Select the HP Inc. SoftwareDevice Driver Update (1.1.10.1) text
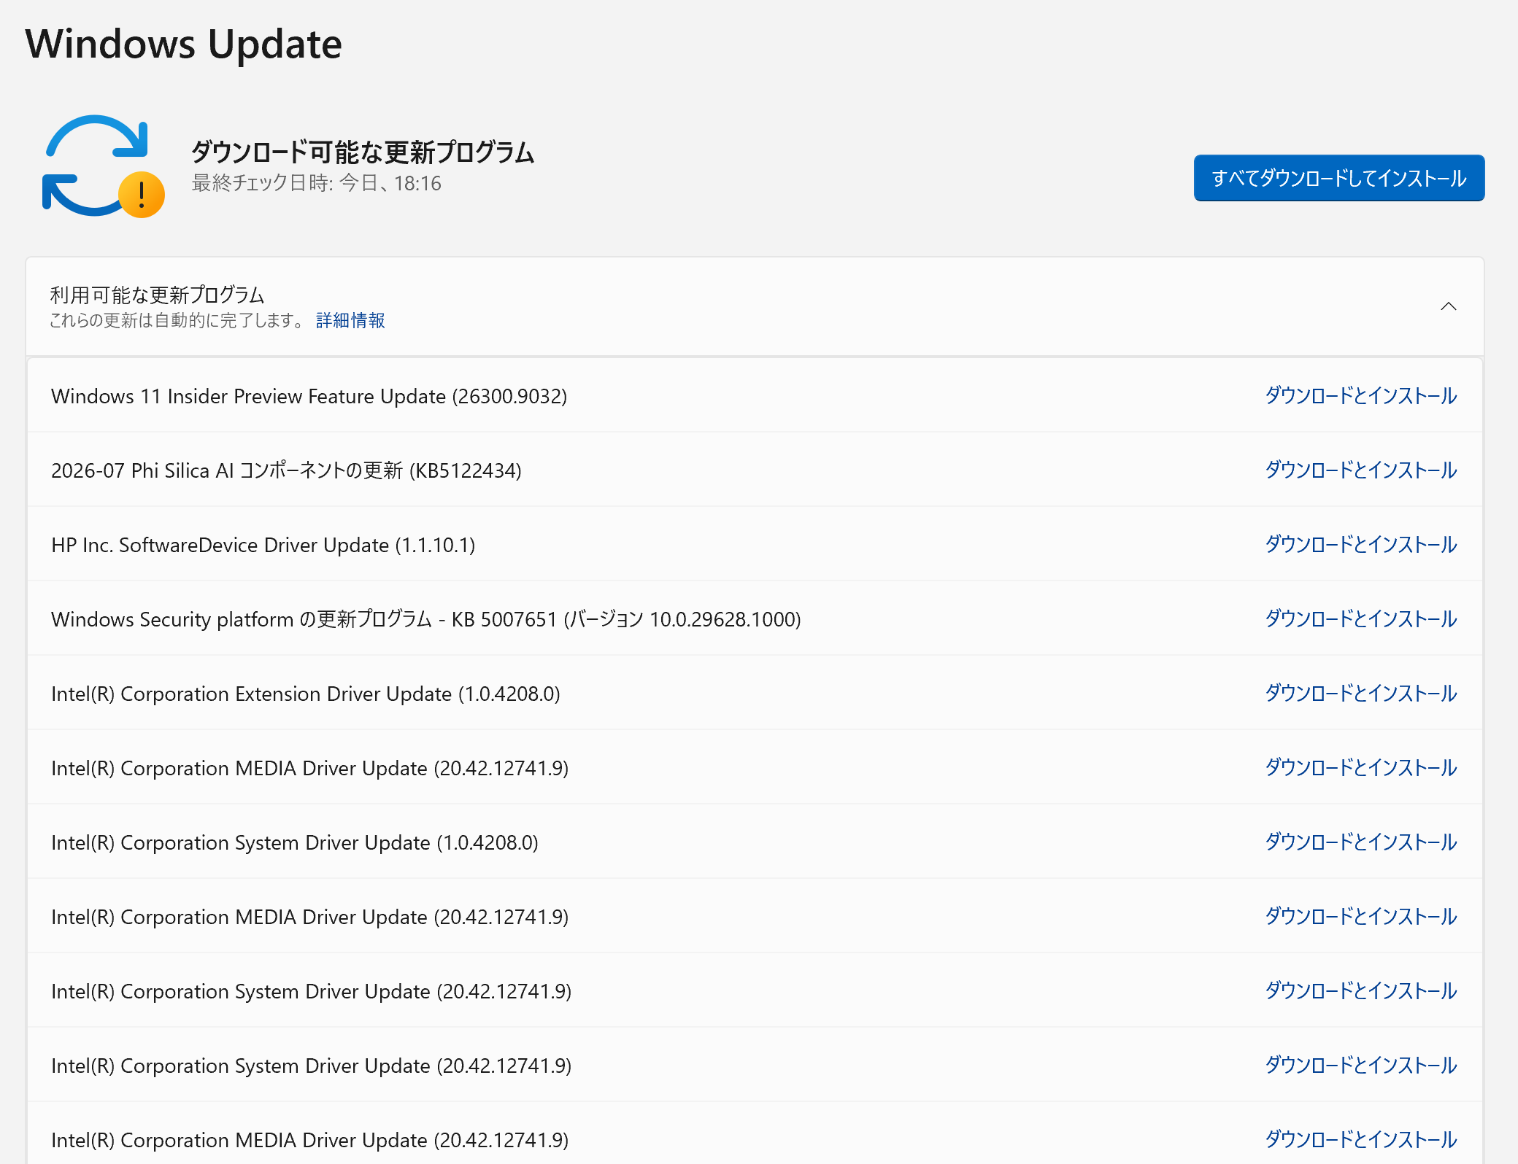The height and width of the screenshot is (1164, 1518). pyautogui.click(x=263, y=545)
